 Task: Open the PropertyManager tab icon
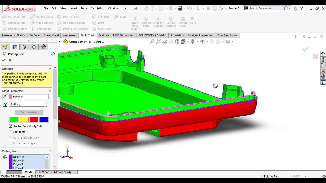15,47
